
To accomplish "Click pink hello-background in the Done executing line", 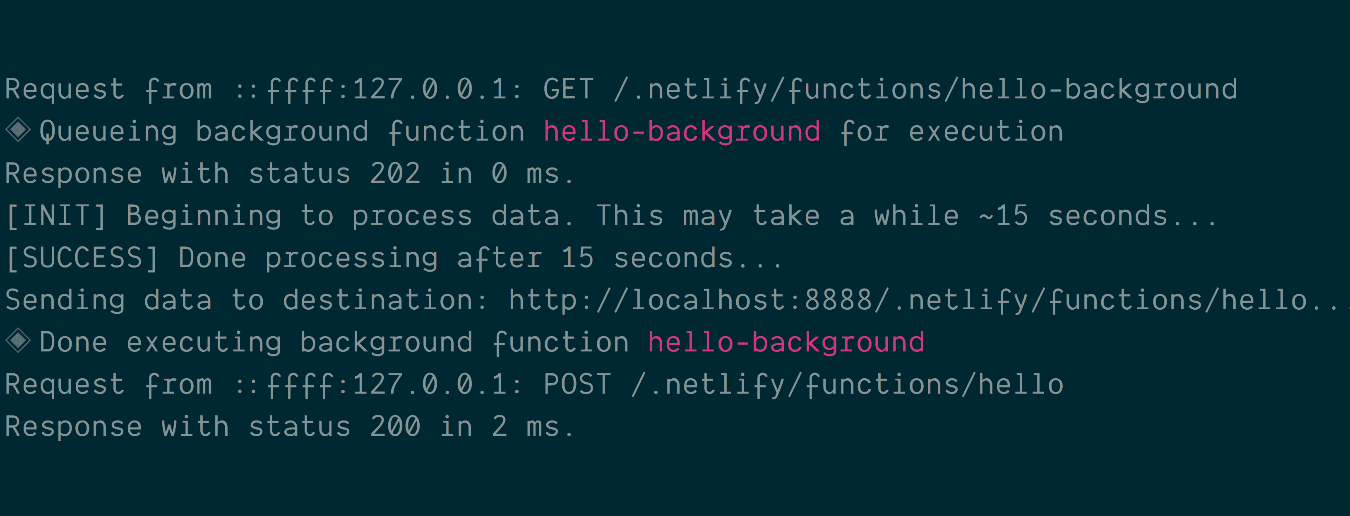I will 786,342.
